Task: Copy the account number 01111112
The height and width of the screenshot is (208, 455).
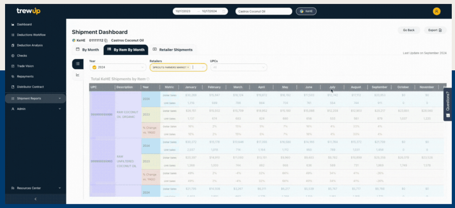Action: click(106, 41)
